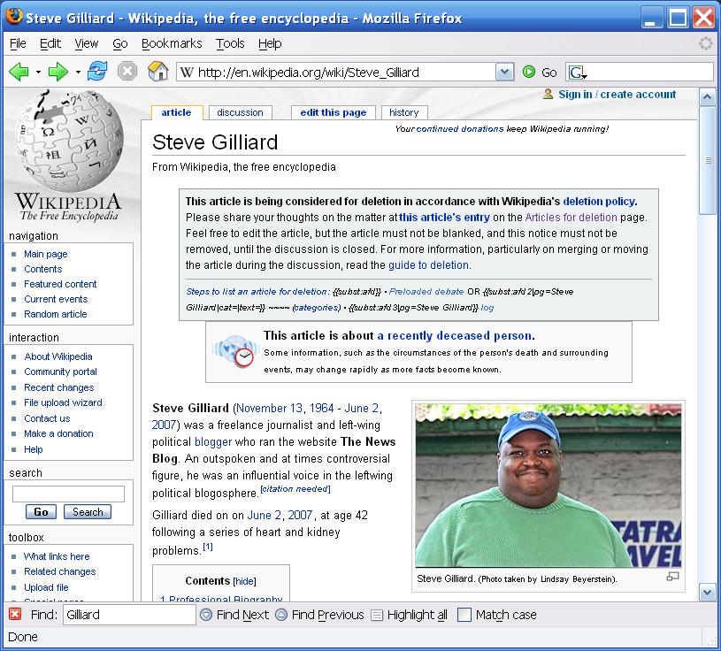Viewport: 721px width, 651px height.
Task: Open the guide to deletion link
Action: (x=428, y=265)
